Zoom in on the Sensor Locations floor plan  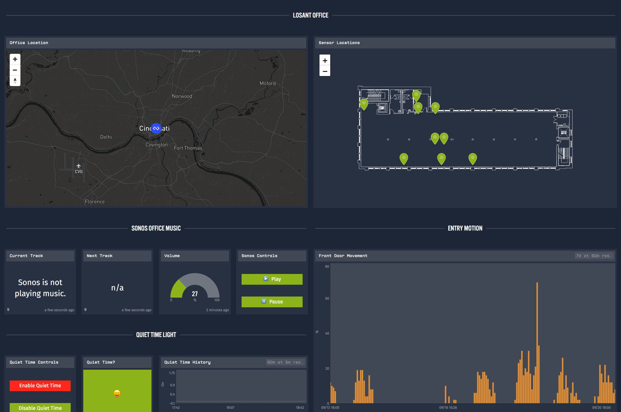tap(325, 60)
